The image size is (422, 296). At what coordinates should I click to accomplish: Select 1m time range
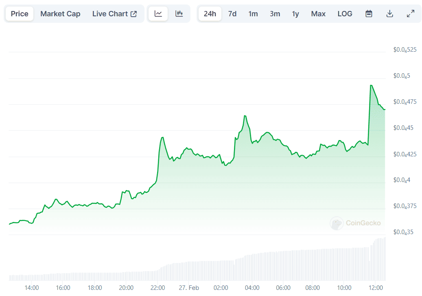pyautogui.click(x=253, y=14)
